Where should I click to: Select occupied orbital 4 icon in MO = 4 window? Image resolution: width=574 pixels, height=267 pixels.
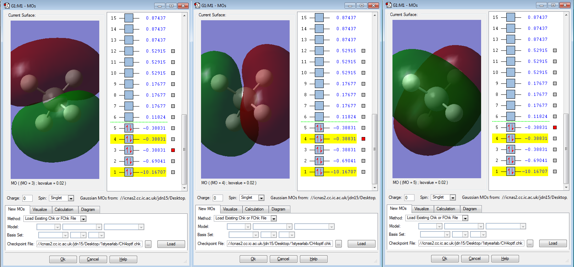pos(319,139)
